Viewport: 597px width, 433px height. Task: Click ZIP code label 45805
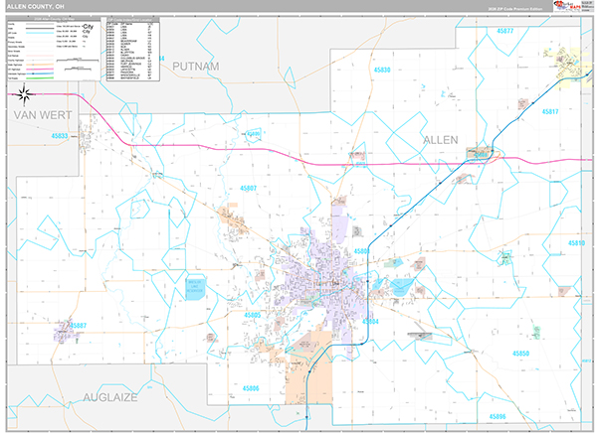[x=252, y=315]
